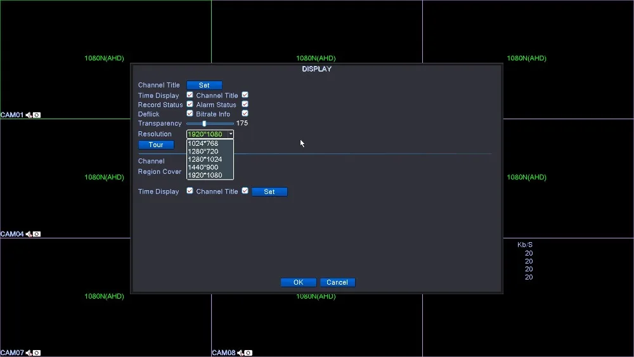Click the DISPLAY dialog title
Image resolution: width=634 pixels, height=357 pixels.
coord(316,69)
